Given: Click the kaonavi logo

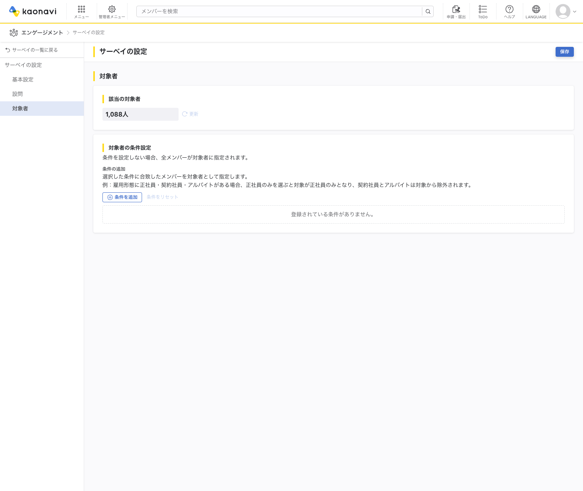Looking at the screenshot, I should (x=33, y=11).
